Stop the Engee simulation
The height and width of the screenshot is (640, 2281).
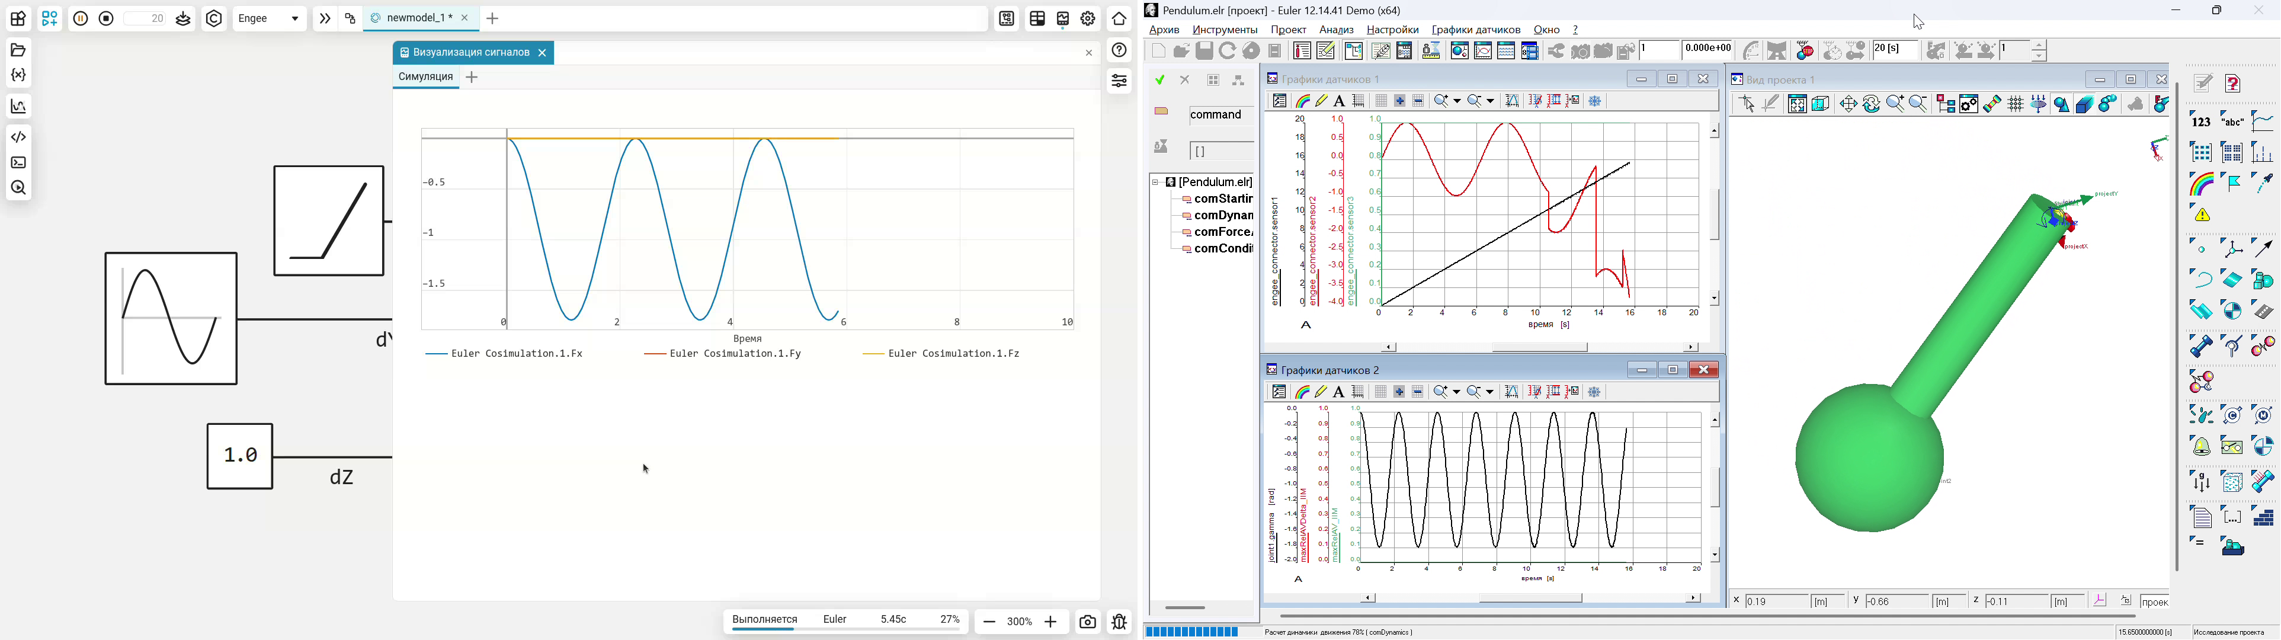tap(106, 18)
